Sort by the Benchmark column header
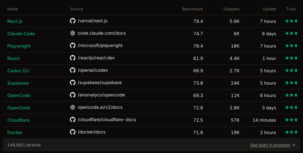The height and width of the screenshot is (153, 303). (x=193, y=9)
